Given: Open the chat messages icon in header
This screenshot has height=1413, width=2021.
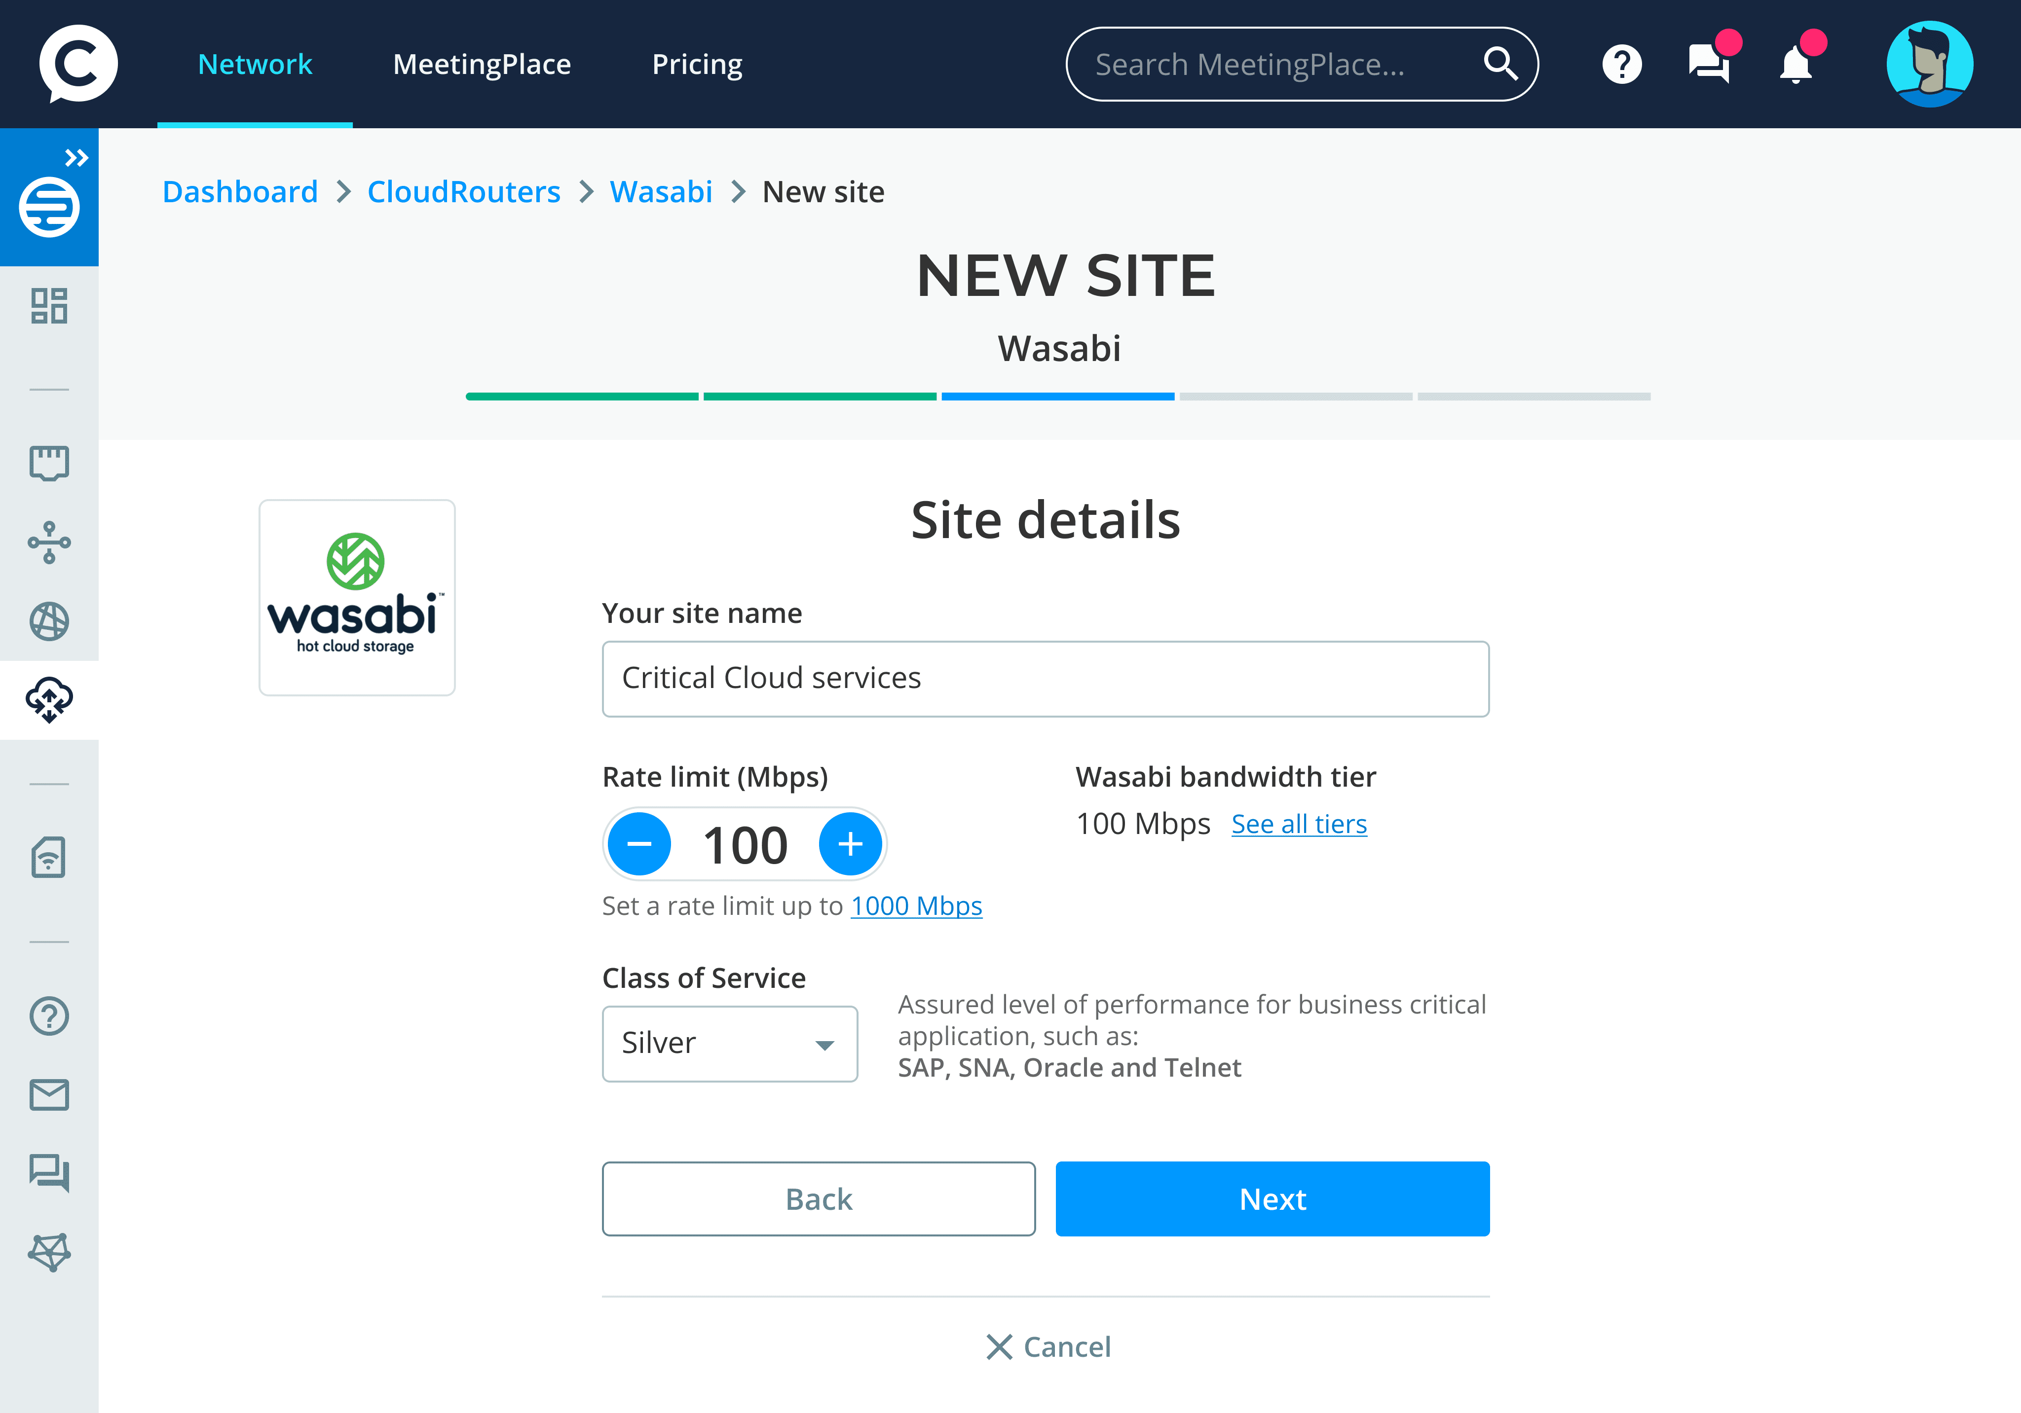Looking at the screenshot, I should click(1709, 64).
